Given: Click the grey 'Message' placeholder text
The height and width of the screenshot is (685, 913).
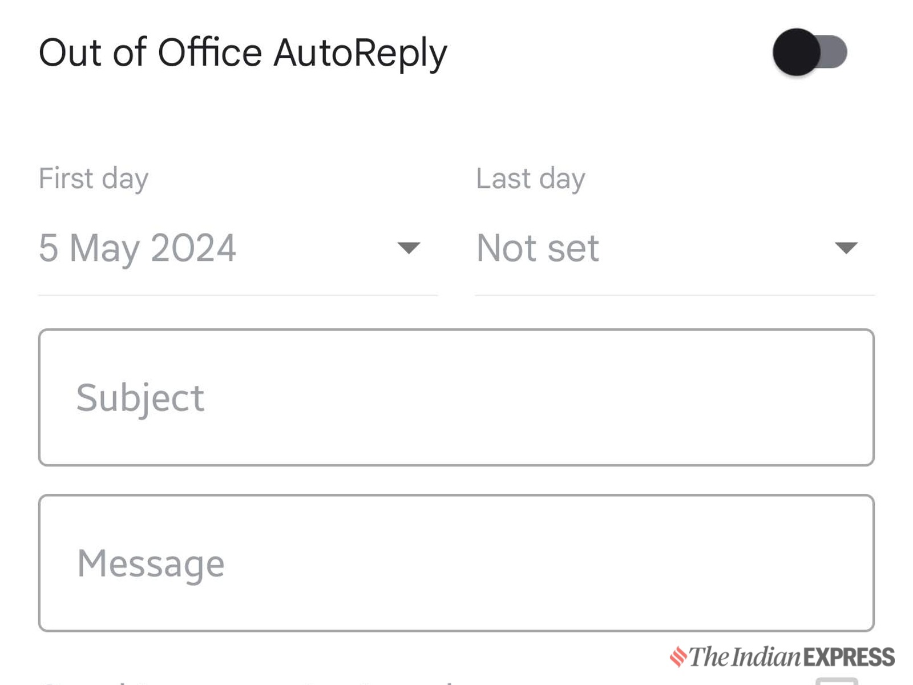Looking at the screenshot, I should (151, 563).
